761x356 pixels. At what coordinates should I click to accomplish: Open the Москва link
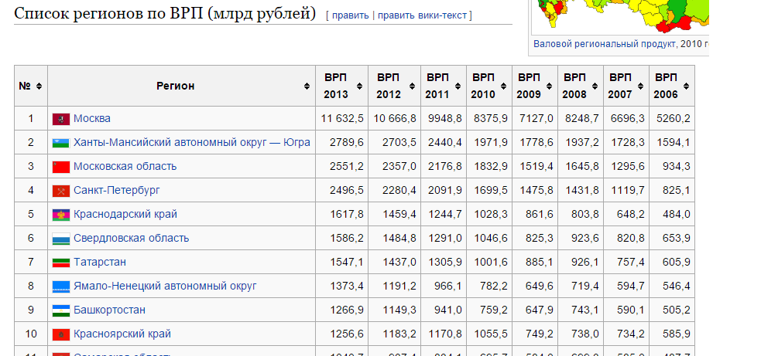pyautogui.click(x=91, y=118)
